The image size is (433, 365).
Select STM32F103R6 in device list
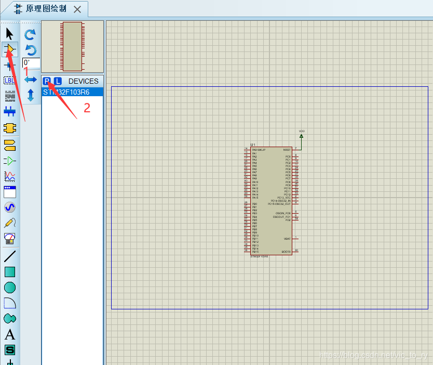click(x=72, y=92)
